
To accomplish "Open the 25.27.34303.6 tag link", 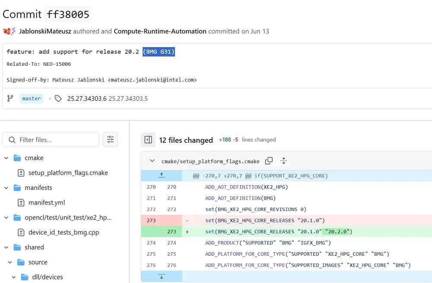I will click(x=86, y=99).
